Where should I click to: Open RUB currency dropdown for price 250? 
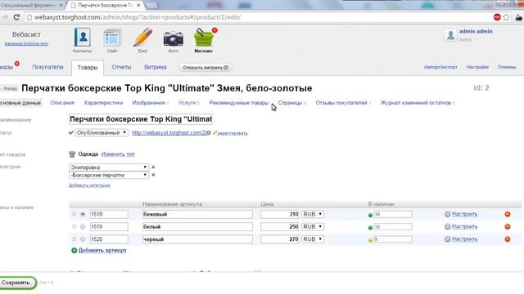tap(313, 227)
